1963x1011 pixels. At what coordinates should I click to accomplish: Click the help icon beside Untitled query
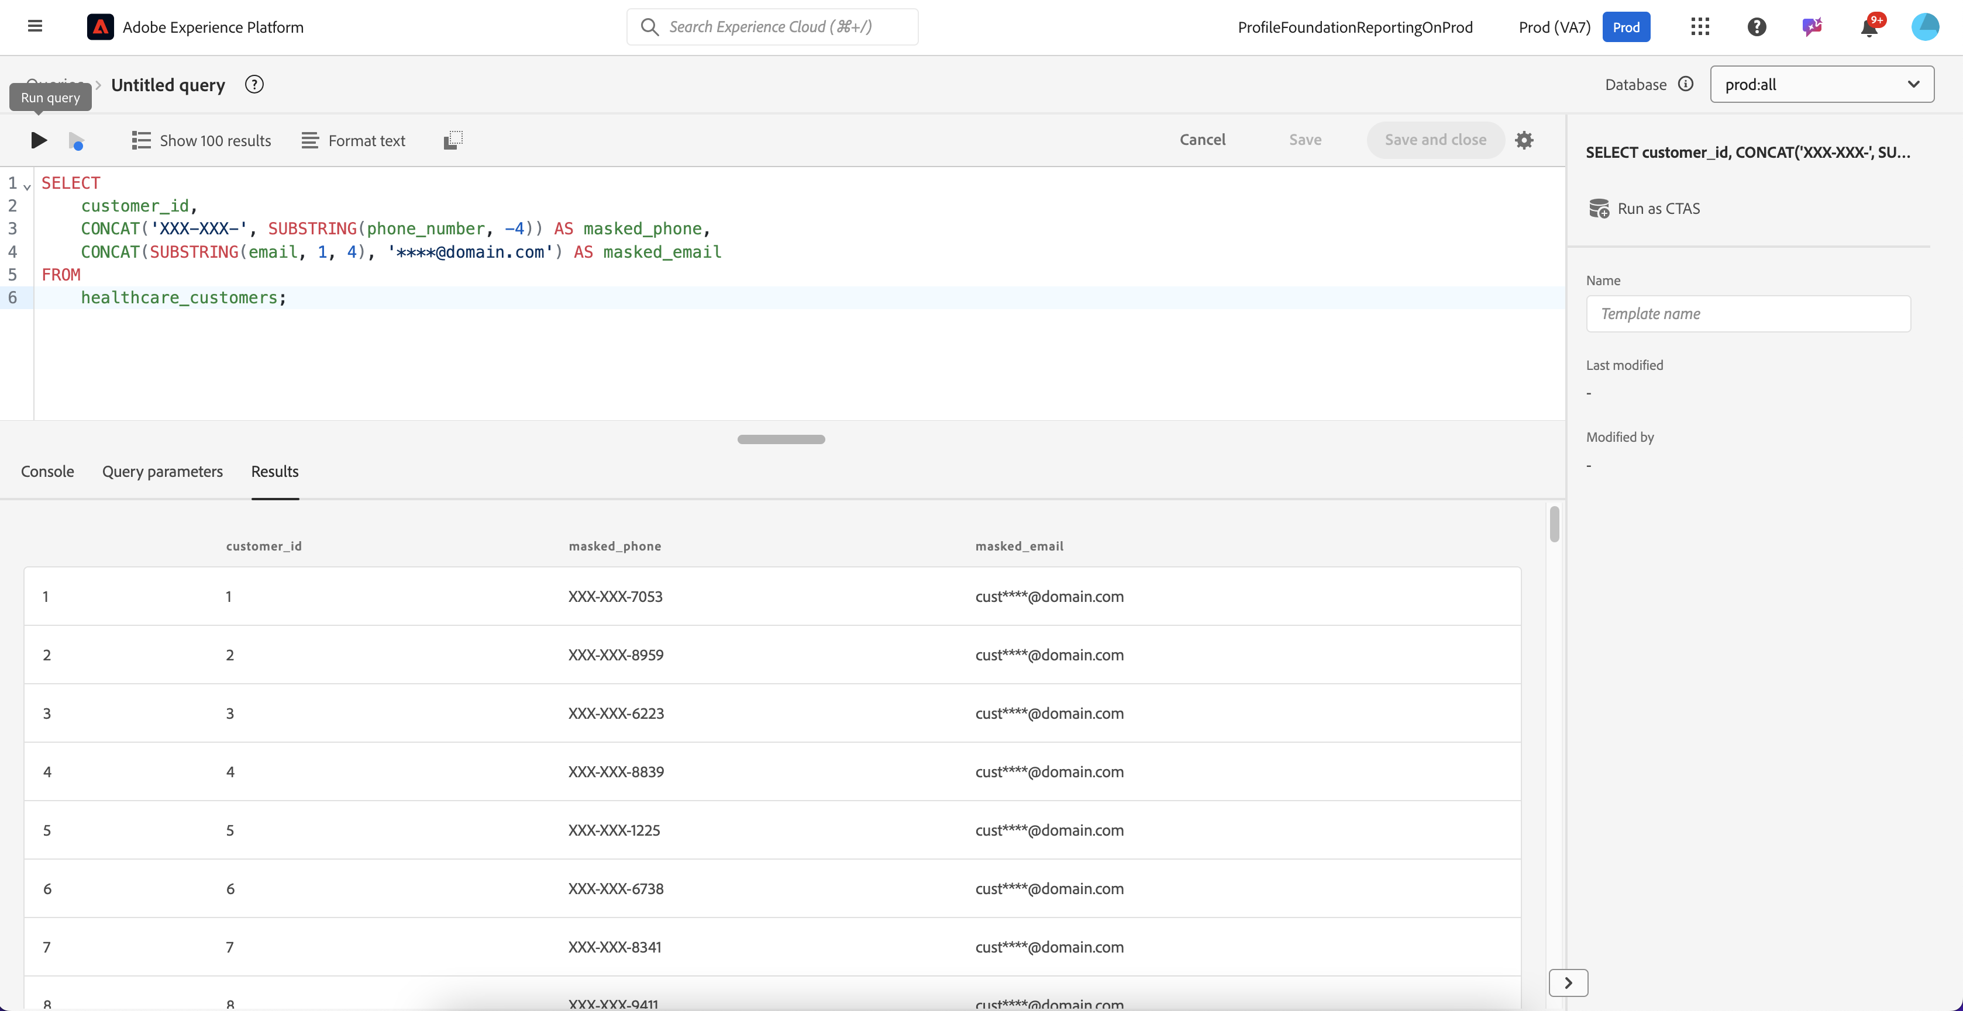pyautogui.click(x=254, y=85)
